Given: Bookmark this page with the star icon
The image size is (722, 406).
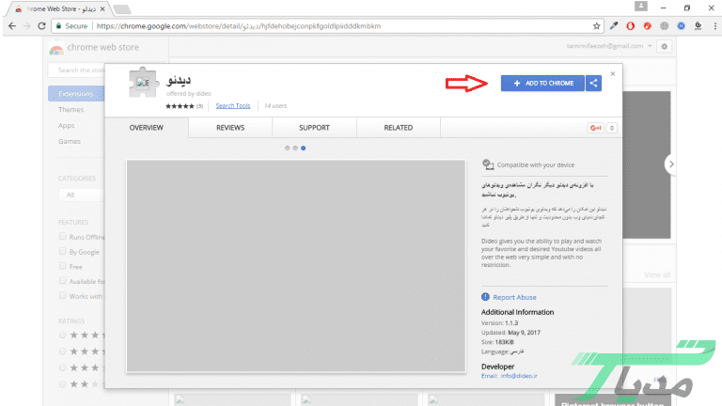Looking at the screenshot, I should click(596, 26).
